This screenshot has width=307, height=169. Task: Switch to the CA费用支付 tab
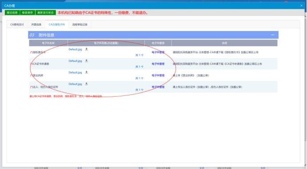point(17,24)
